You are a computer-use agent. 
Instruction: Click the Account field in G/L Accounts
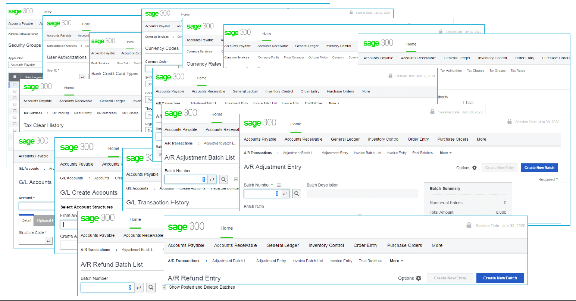tap(37, 206)
